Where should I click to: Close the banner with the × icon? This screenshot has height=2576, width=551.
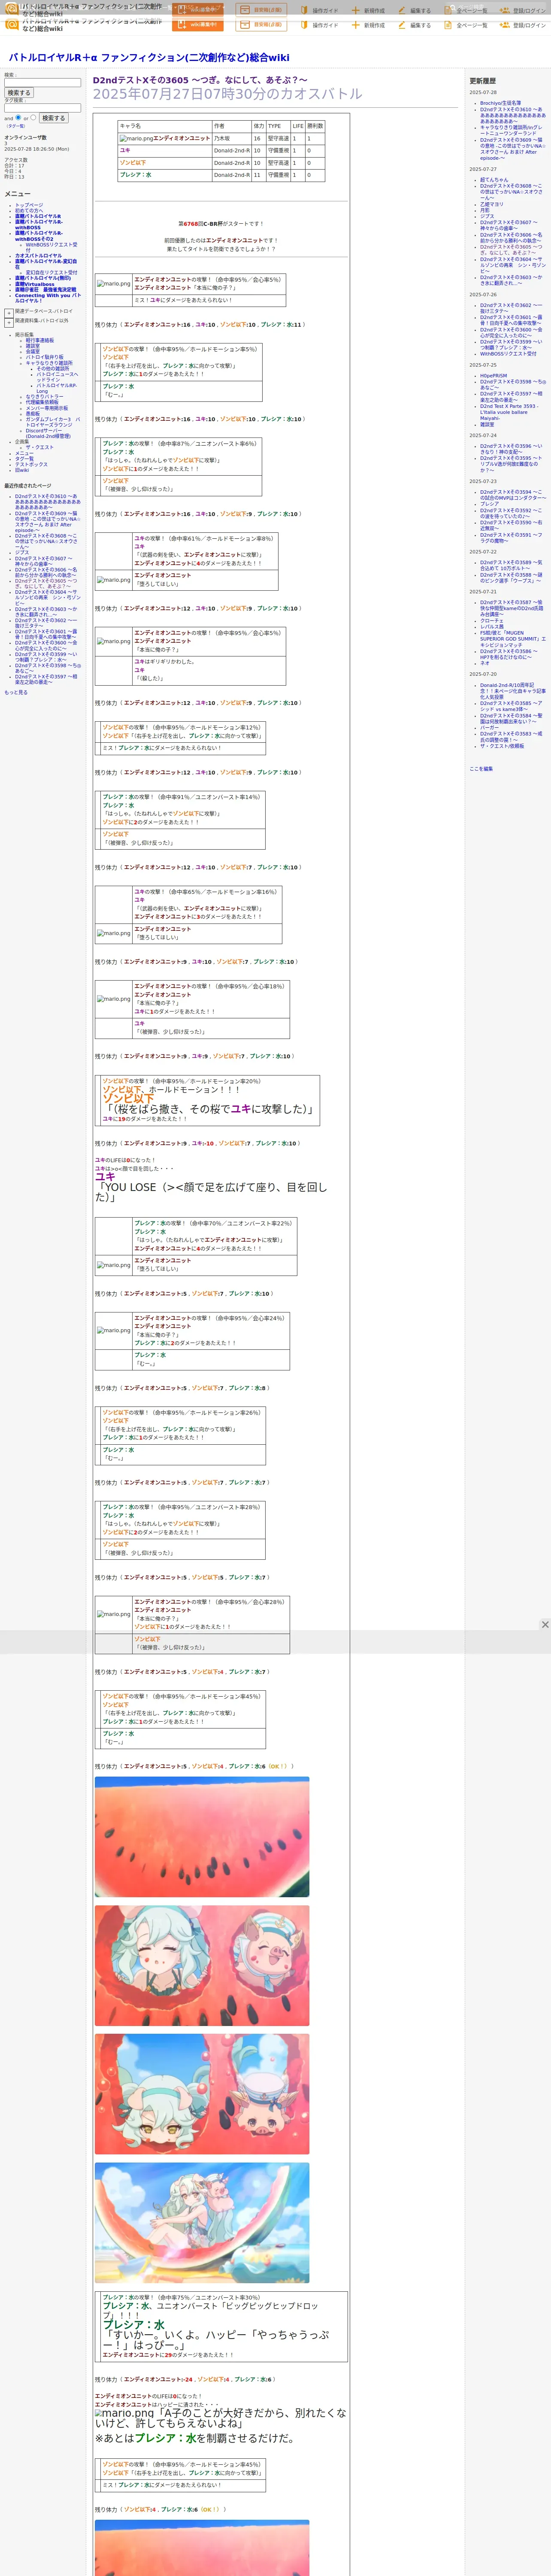coord(545,1625)
